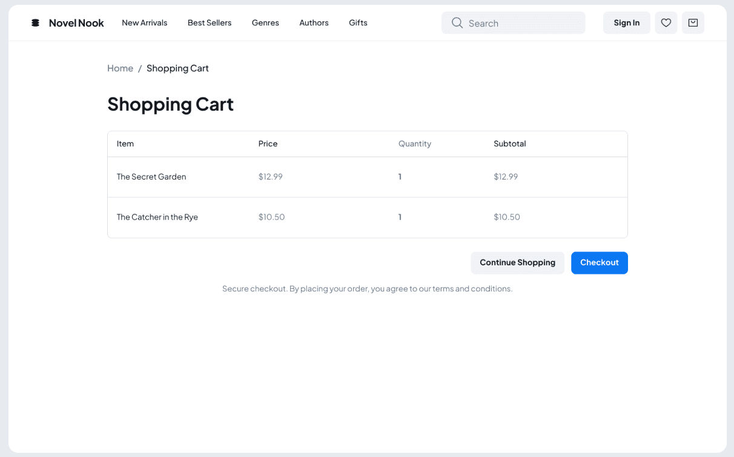Follow the Home breadcrumb link
Viewport: 734px width, 457px height.
tap(120, 68)
